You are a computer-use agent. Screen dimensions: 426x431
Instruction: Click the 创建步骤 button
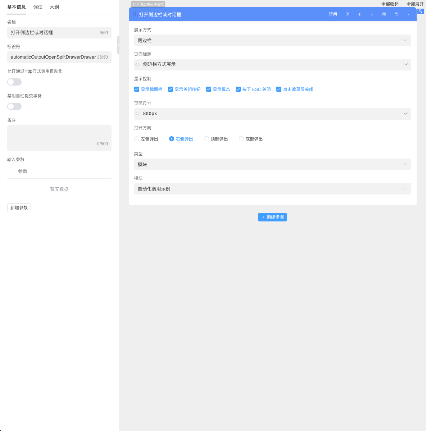[272, 217]
